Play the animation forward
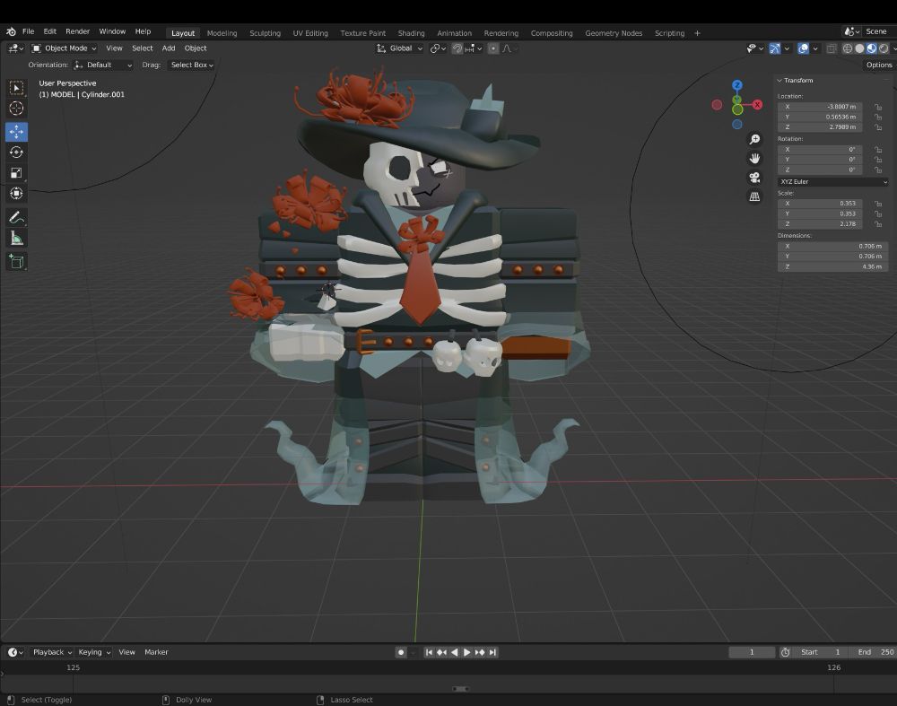Screen dimensions: 897x706 pyautogui.click(x=466, y=652)
